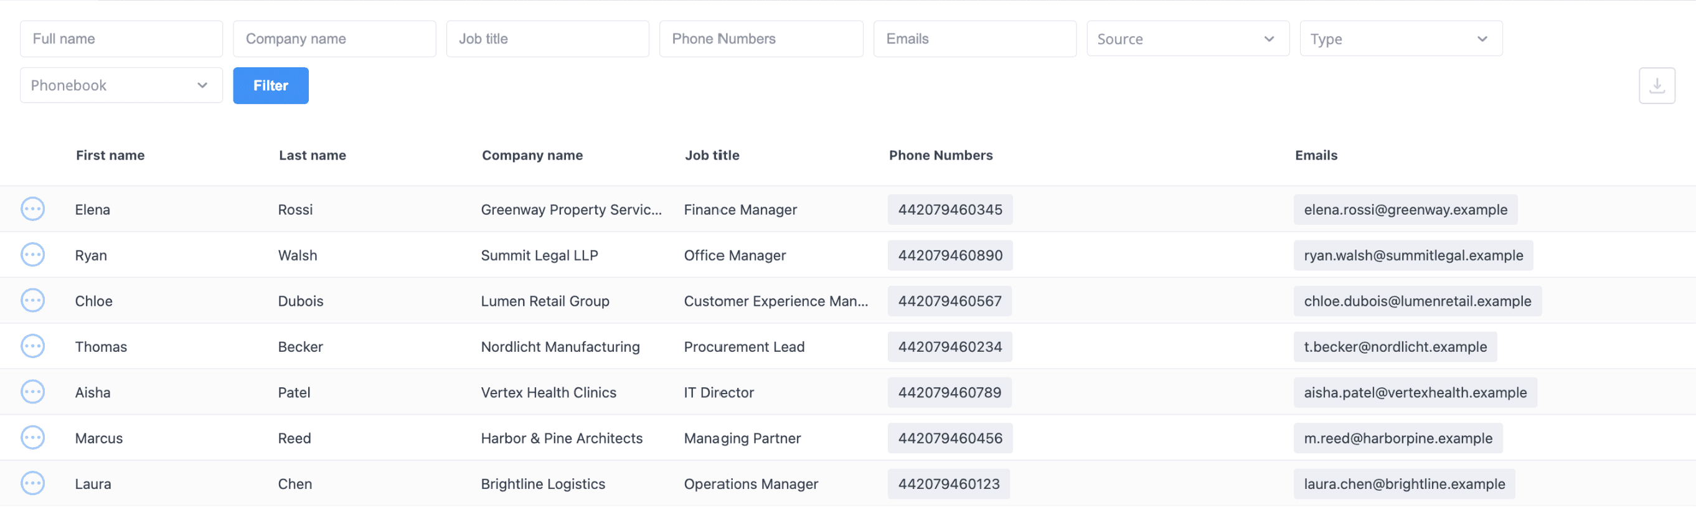The height and width of the screenshot is (515, 1696).
Task: Select phone number 442079460890
Action: [950, 255]
